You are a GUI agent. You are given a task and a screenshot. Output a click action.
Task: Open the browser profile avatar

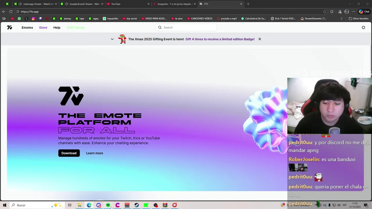346,12
